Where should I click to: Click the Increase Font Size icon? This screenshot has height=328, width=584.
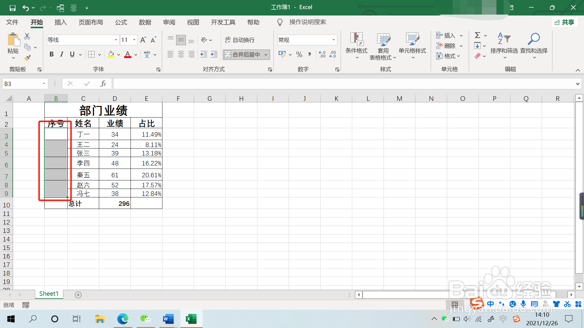(x=143, y=40)
